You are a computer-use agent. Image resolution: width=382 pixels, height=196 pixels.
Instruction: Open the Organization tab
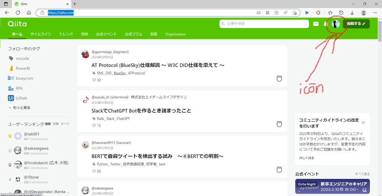click(x=175, y=34)
